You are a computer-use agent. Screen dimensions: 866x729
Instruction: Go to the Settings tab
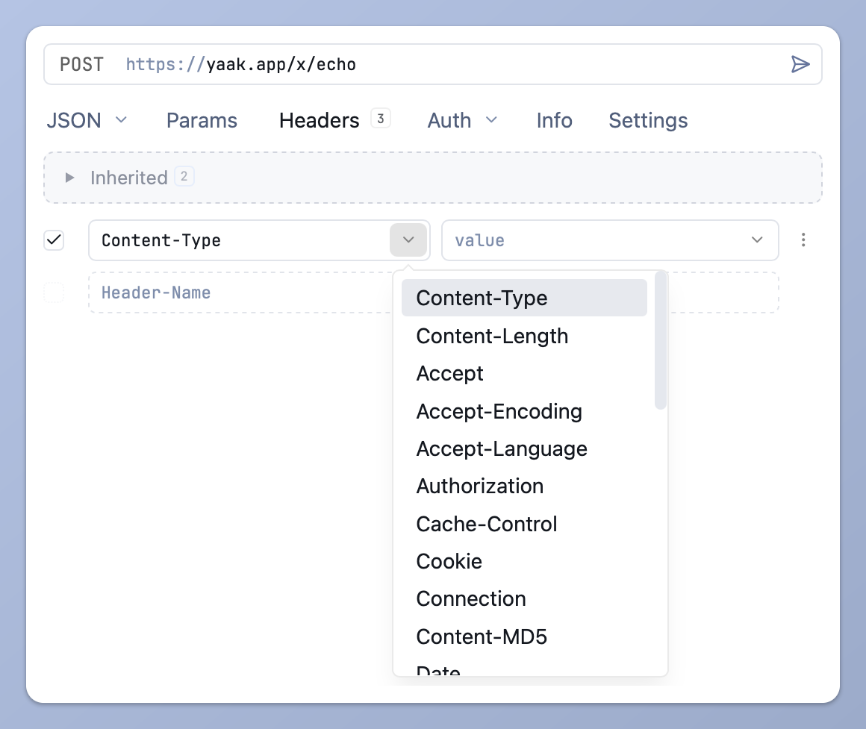(x=648, y=120)
